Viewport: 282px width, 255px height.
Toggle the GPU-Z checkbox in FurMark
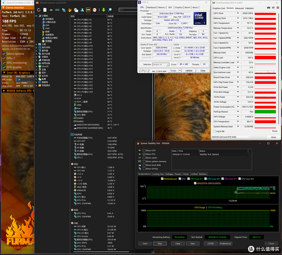click(x=4, y=58)
